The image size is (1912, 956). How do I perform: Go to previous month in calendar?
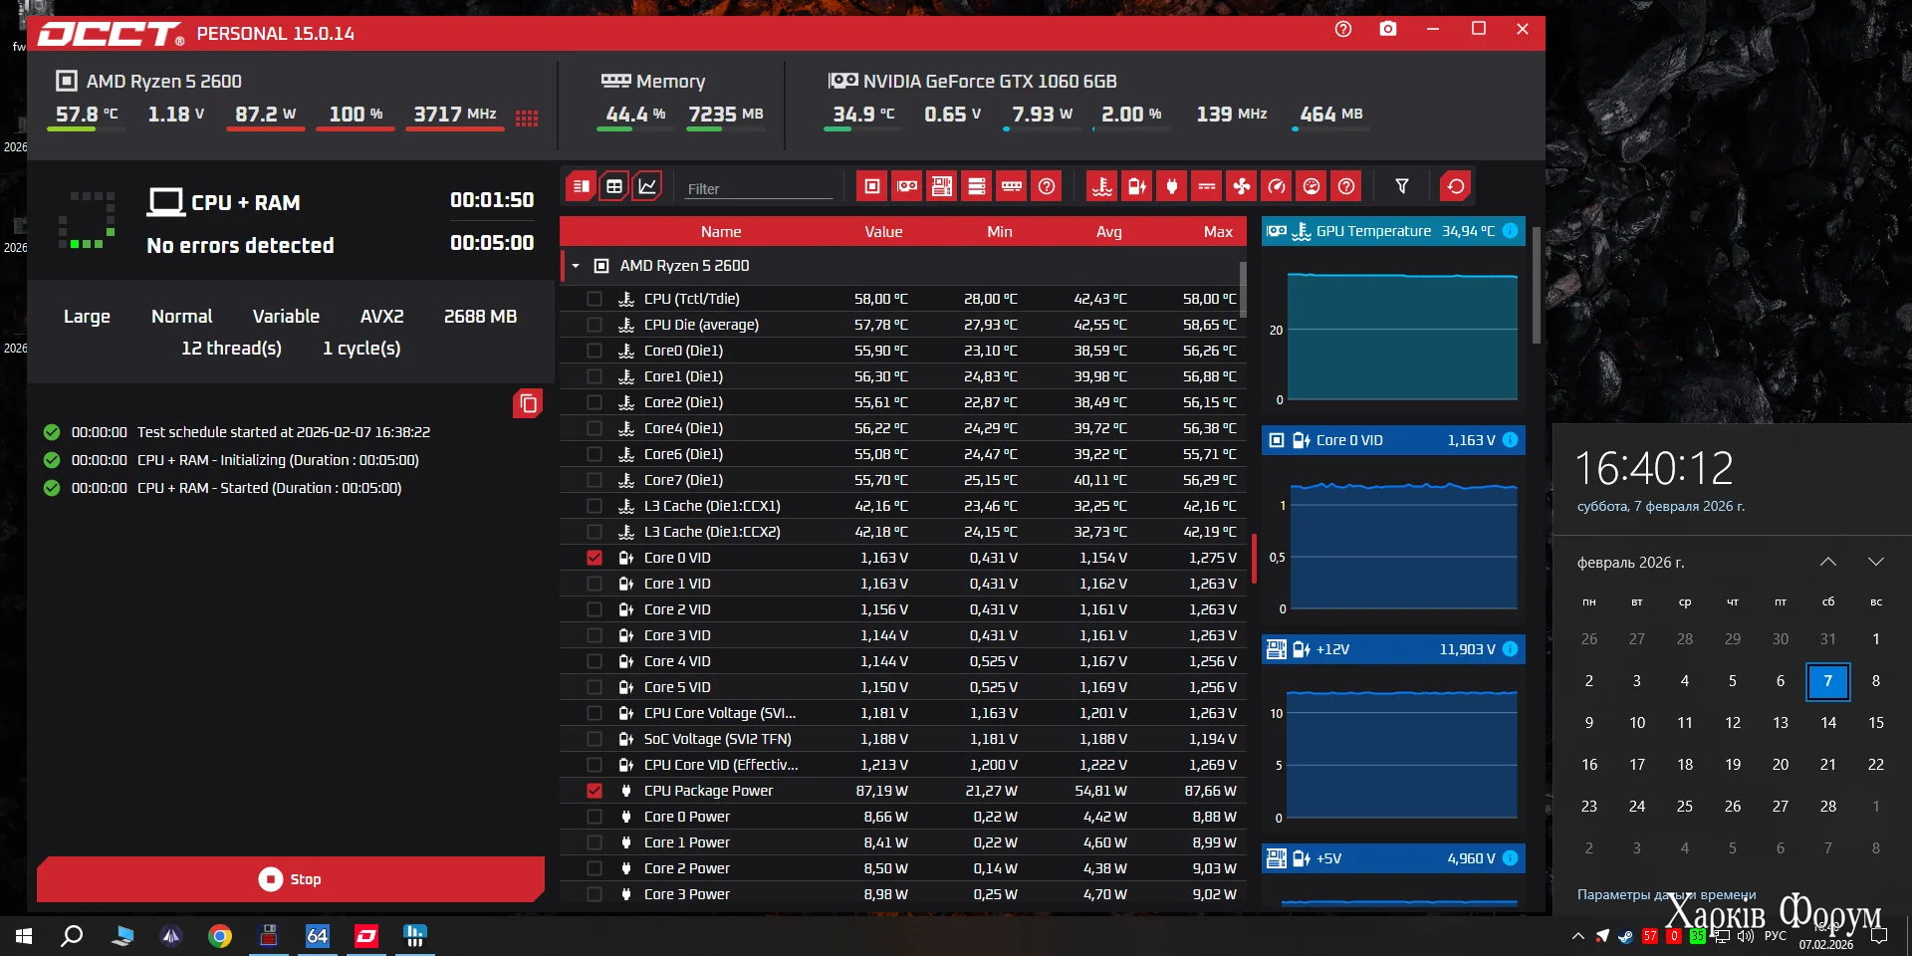[1828, 562]
